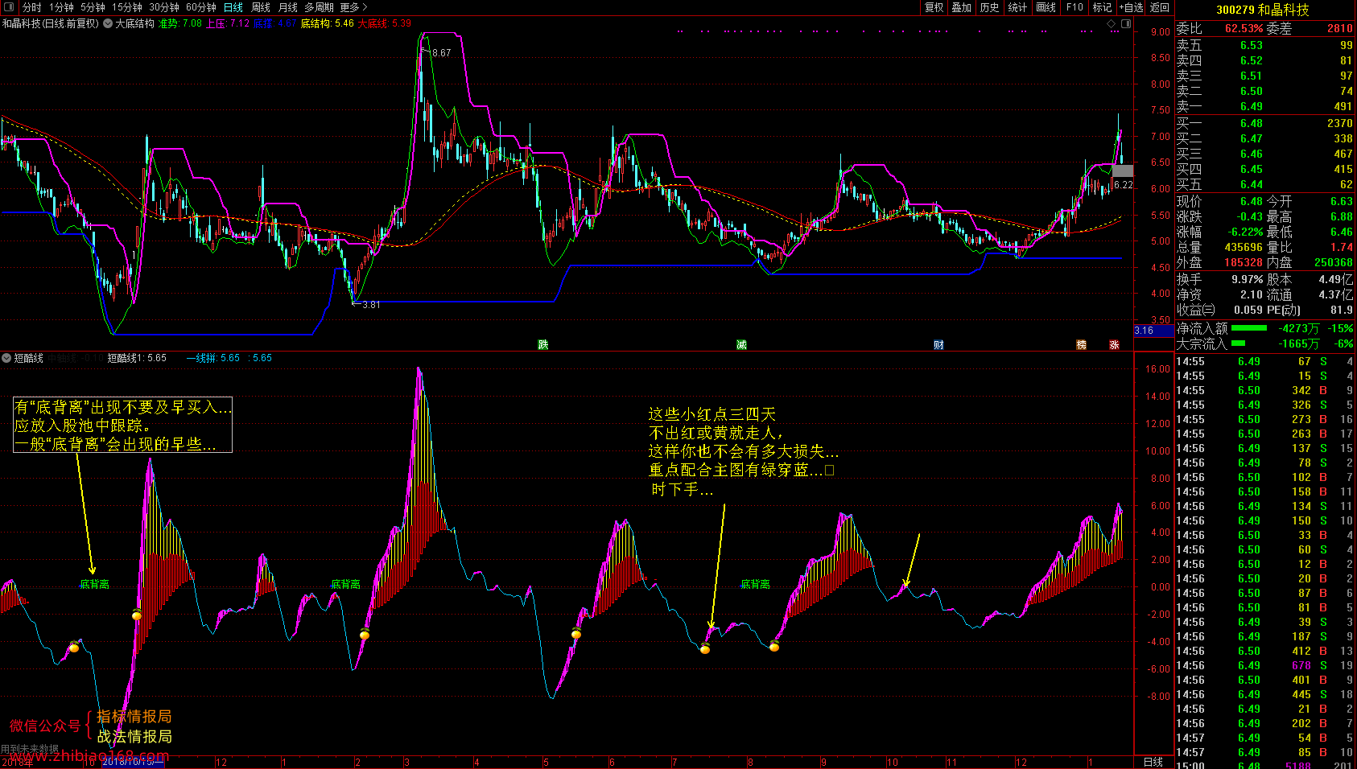Click the 涨幅 -6.22% value
Image resolution: width=1357 pixels, height=769 pixels.
(1244, 232)
